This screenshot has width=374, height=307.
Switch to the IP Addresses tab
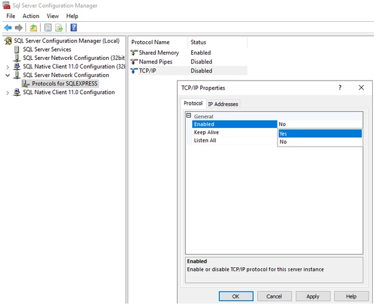[223, 104]
